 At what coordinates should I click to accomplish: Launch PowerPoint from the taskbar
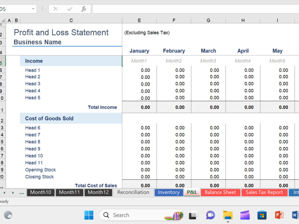pyautogui.click(x=279, y=215)
